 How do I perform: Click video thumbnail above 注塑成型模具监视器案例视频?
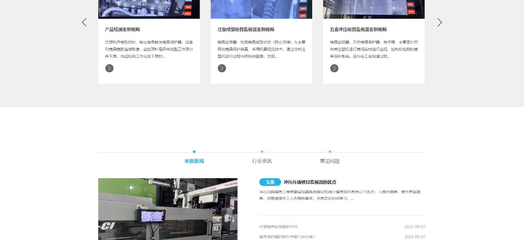click(261, 9)
